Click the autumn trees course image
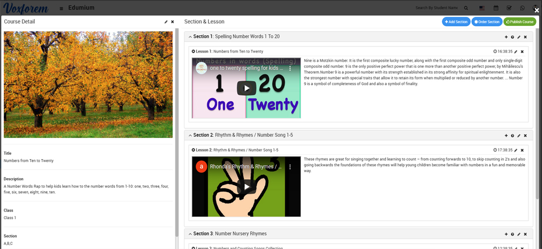The width and height of the screenshot is (542, 249). point(88,84)
